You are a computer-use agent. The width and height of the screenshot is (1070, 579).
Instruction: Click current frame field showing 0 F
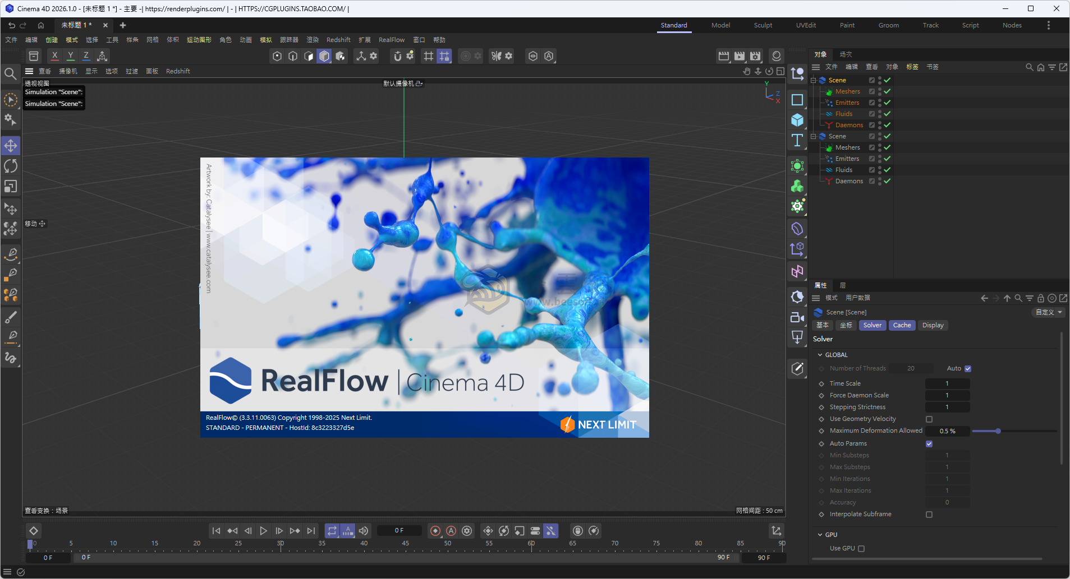[x=399, y=530]
